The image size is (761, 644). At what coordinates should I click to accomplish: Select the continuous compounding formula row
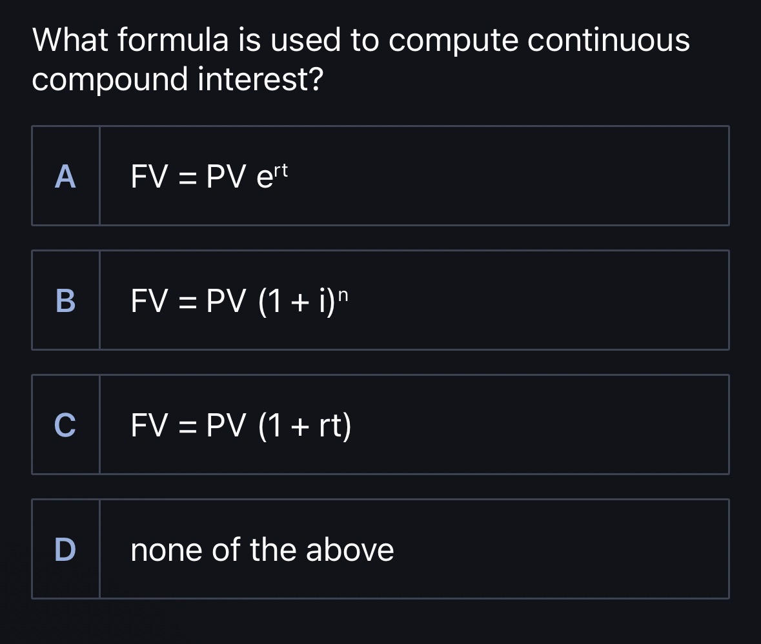(380, 175)
